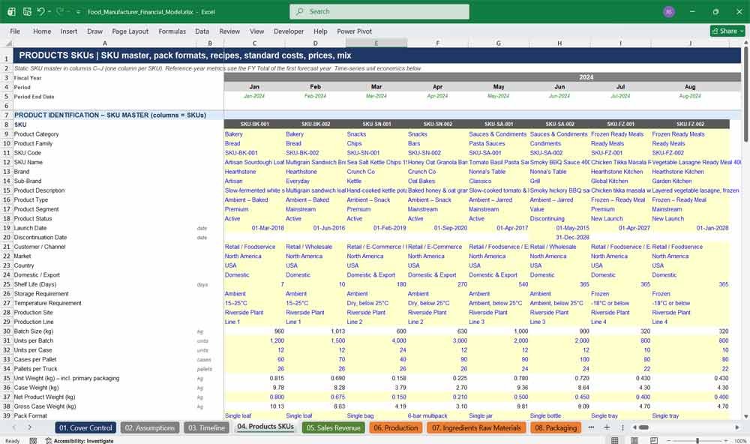
Task: Click the horizontal scroll right arrow
Action: (x=737, y=427)
